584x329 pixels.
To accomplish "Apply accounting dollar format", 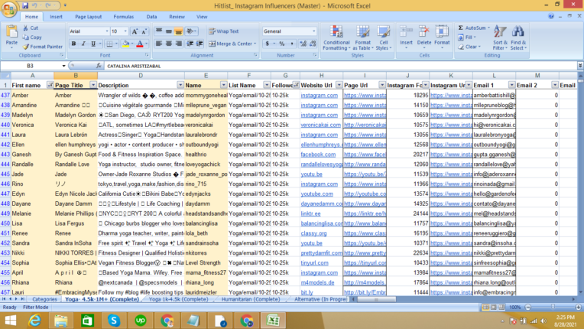I will (267, 44).
